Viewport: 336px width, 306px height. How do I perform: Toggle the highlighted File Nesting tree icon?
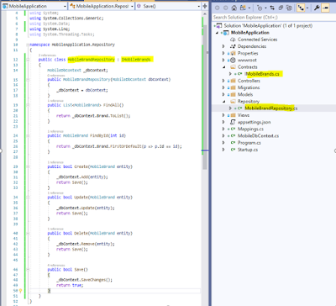pos(301,8)
